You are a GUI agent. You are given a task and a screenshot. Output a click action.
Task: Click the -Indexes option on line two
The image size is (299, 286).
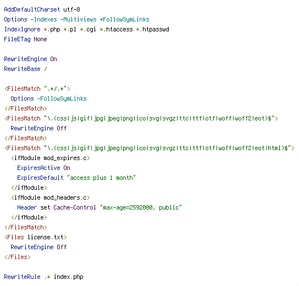click(x=43, y=19)
